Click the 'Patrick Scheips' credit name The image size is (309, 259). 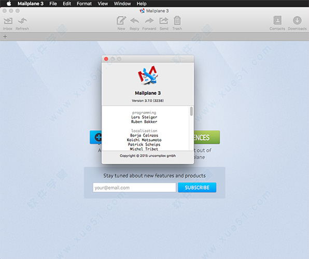pyautogui.click(x=144, y=145)
